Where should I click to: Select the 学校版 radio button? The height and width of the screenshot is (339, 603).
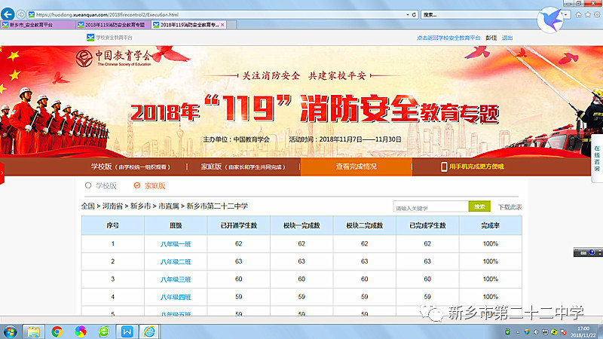tap(88, 185)
